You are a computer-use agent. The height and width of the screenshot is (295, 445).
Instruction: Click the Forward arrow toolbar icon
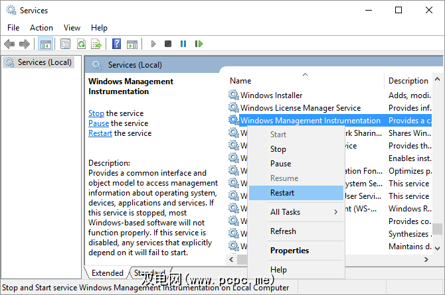point(25,44)
